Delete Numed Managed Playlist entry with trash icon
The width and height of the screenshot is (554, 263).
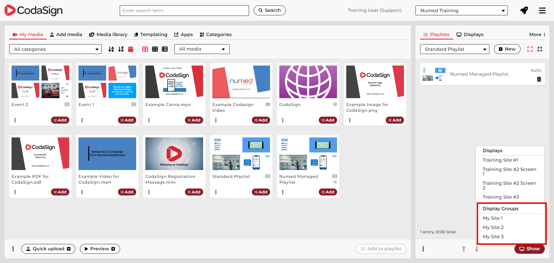click(x=539, y=79)
